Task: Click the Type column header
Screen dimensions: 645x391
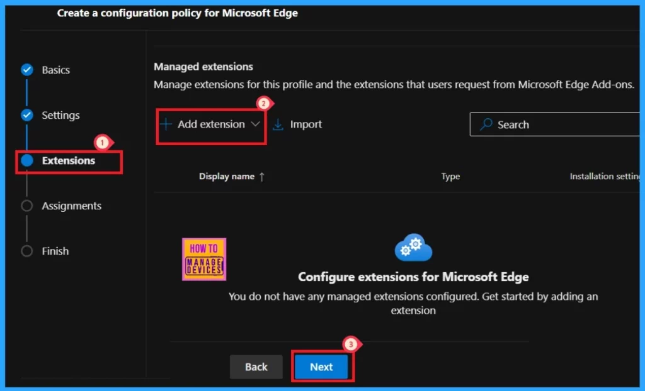Action: (x=450, y=176)
